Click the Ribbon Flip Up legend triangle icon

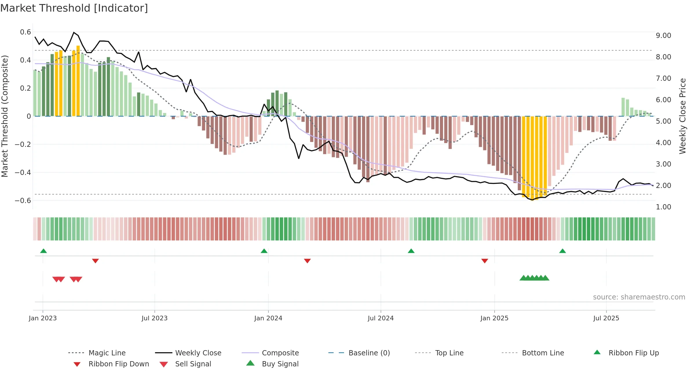[597, 352]
